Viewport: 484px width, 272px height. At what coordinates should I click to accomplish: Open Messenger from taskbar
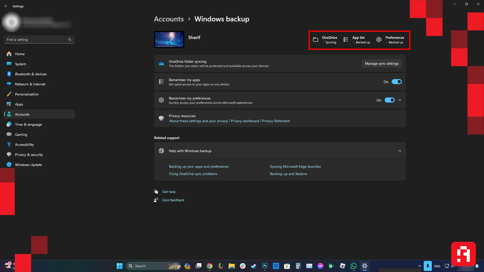pos(320,266)
